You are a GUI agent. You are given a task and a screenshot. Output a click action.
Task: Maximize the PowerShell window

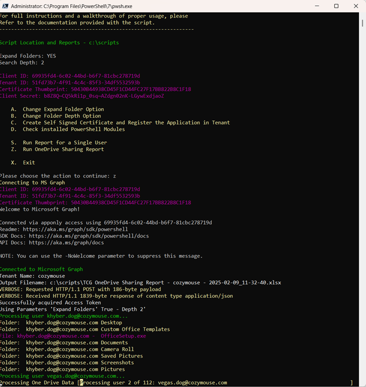pyautogui.click(x=336, y=6)
